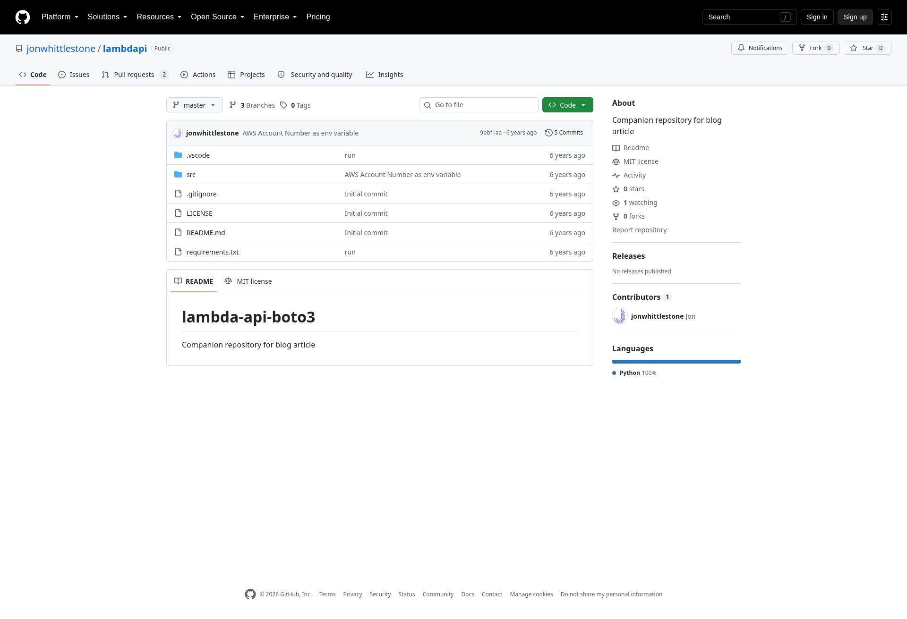
Task: Expand the Open Source menu
Action: click(x=217, y=17)
